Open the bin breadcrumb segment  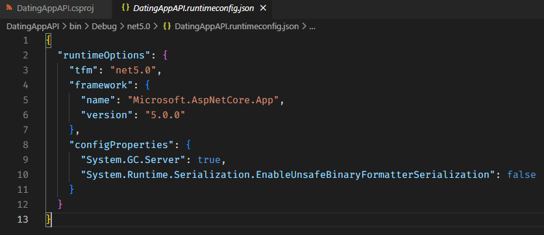(x=75, y=27)
